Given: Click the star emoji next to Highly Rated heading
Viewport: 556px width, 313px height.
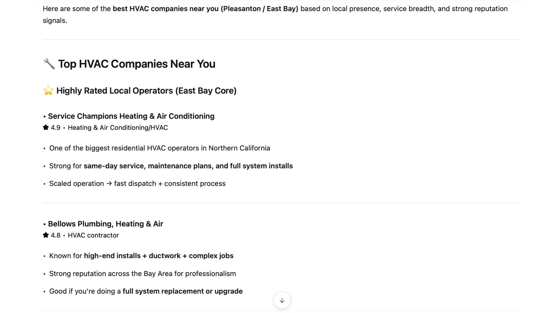Looking at the screenshot, I should pyautogui.click(x=48, y=90).
